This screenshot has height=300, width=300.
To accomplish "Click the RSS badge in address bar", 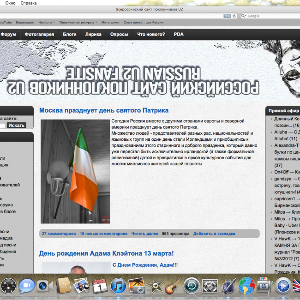I will tap(227, 16).
